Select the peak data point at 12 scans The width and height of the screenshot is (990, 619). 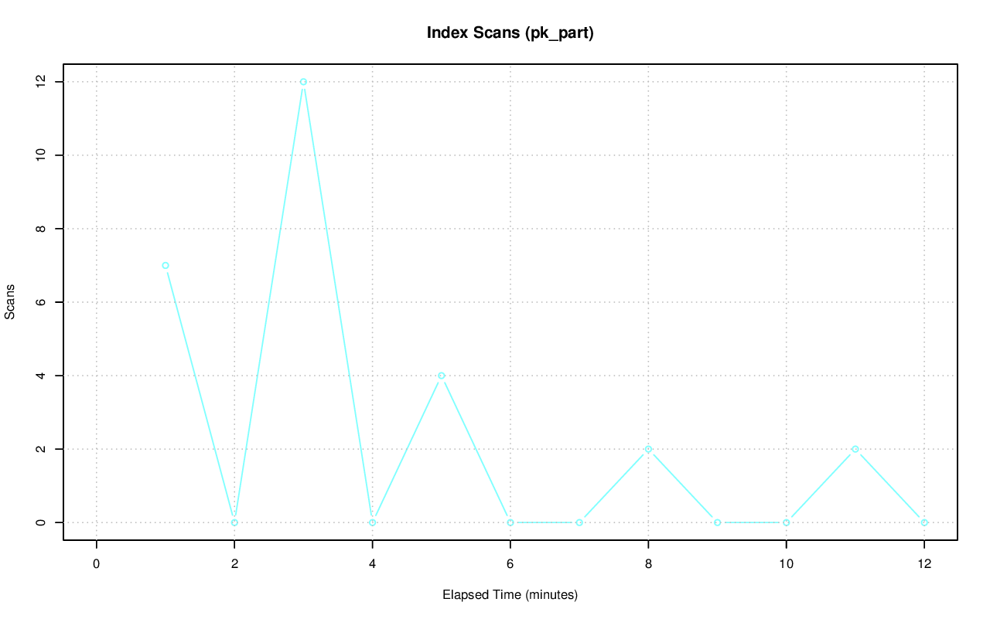(303, 82)
